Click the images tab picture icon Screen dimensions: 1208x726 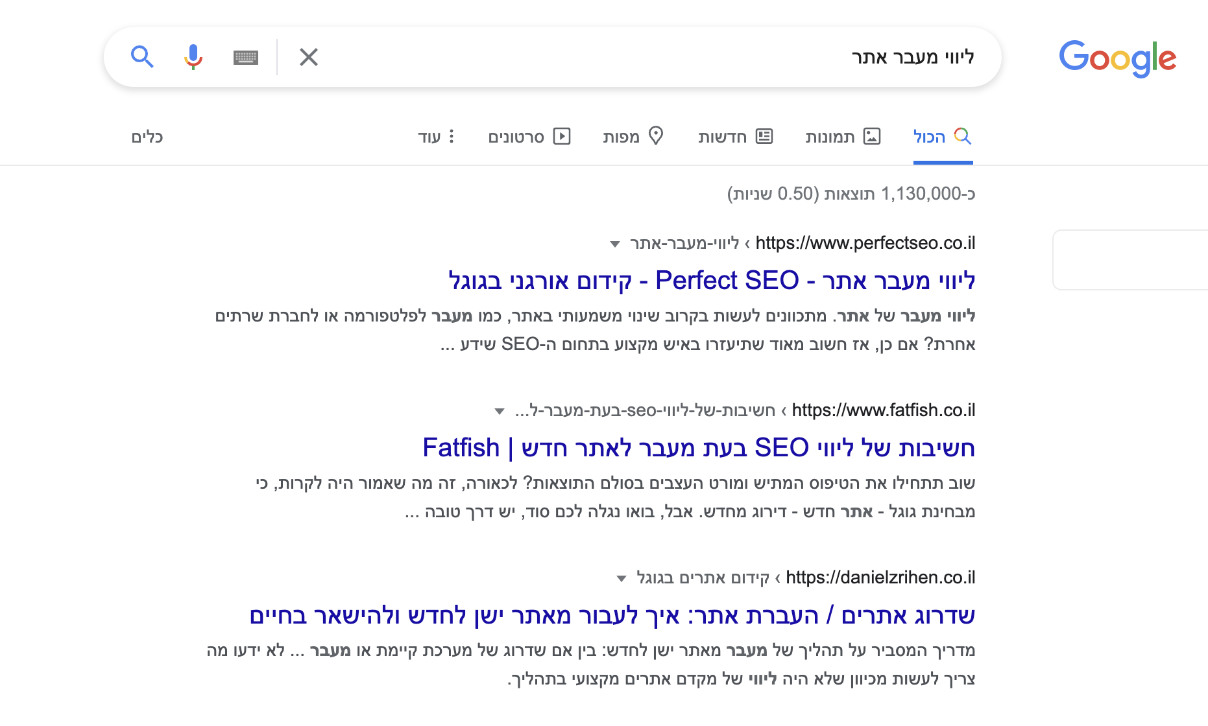coord(872,136)
